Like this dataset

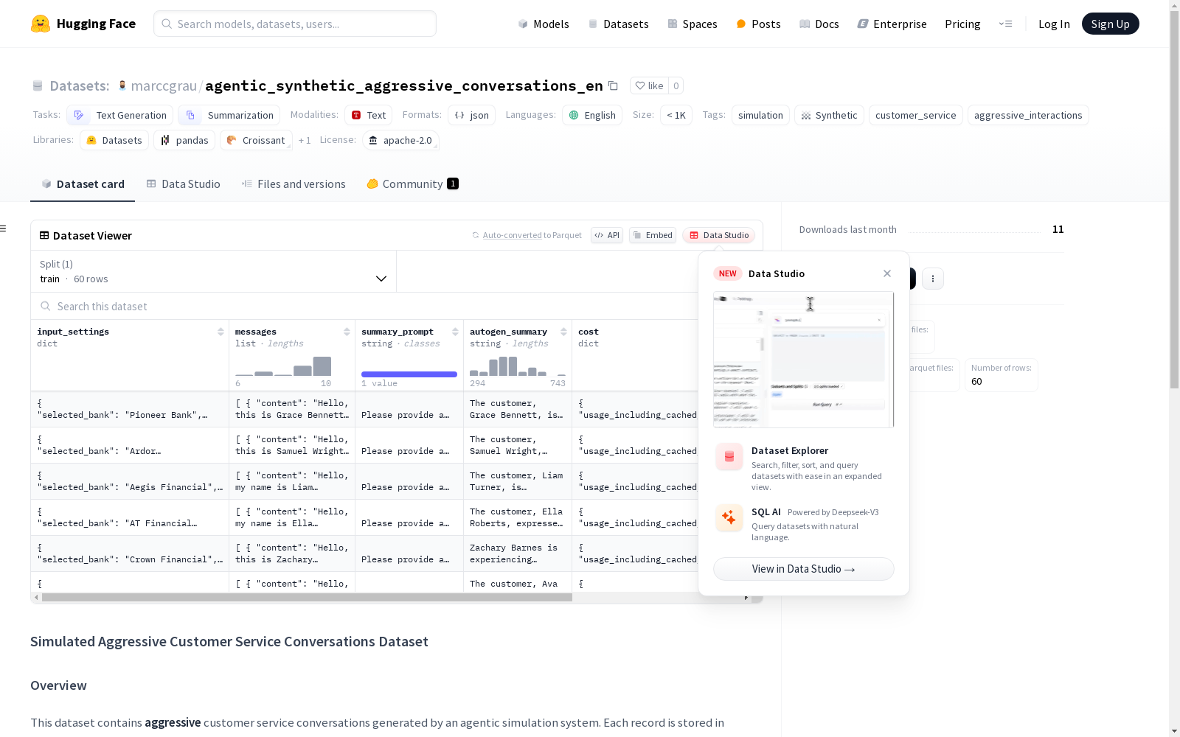pyautogui.click(x=649, y=85)
